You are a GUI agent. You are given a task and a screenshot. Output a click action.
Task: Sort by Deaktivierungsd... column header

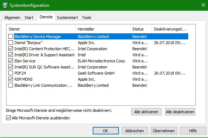pyautogui.click(x=170, y=29)
